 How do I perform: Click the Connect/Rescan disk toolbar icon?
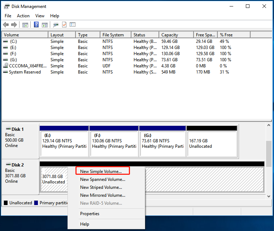pos(56,25)
